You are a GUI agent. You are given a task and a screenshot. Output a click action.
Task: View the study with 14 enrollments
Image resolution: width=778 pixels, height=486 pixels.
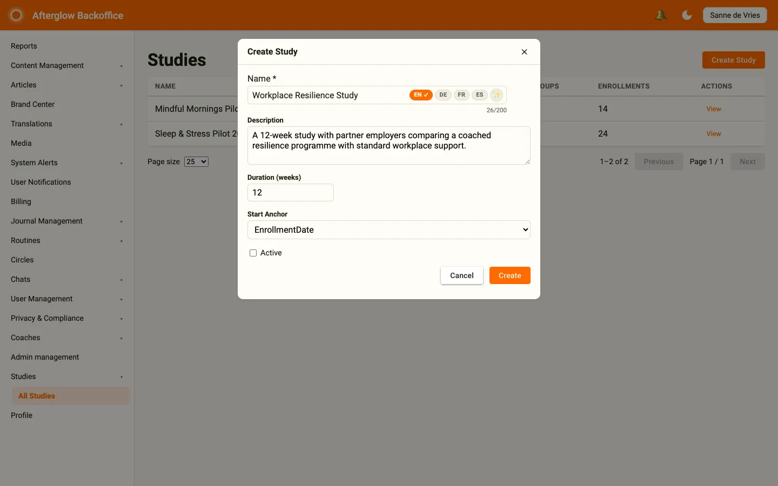coord(714,109)
